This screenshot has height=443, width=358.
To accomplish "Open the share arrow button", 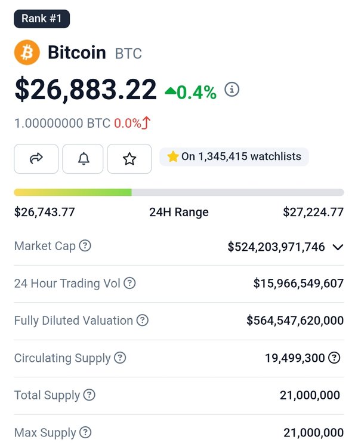I will tap(36, 159).
